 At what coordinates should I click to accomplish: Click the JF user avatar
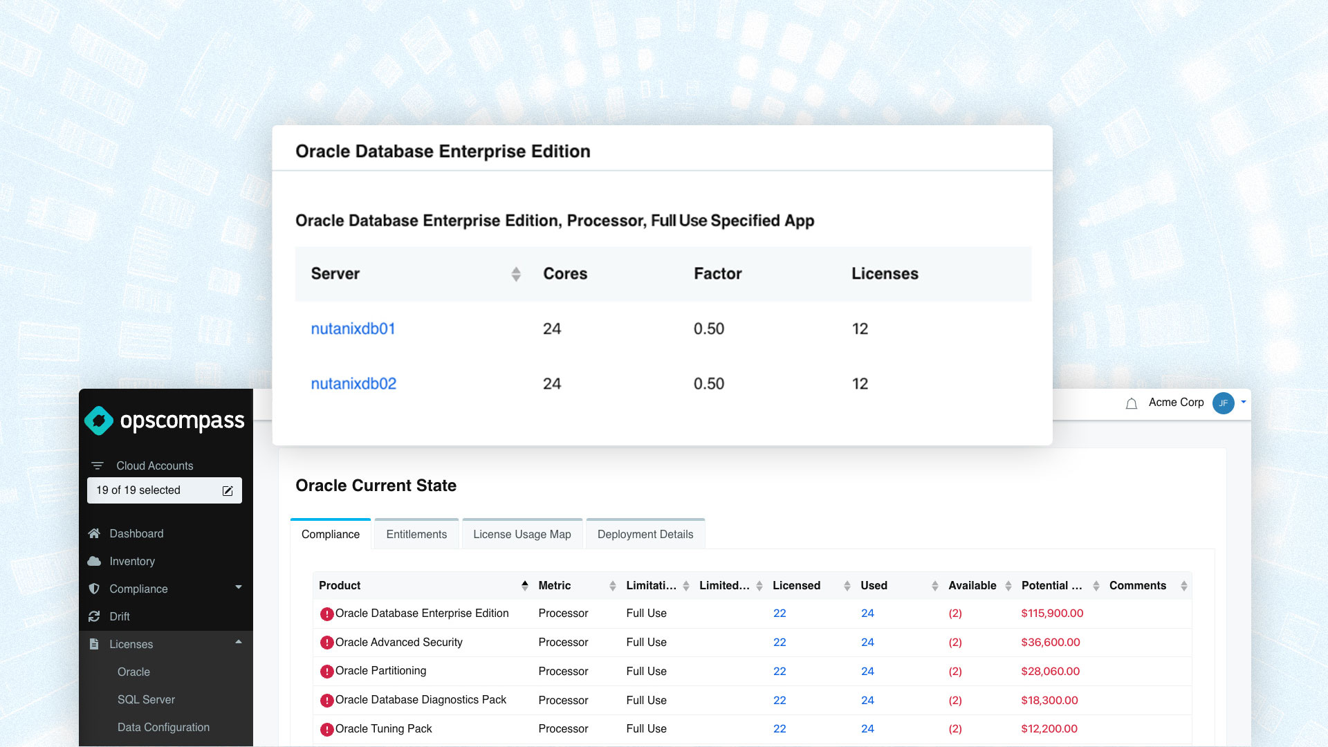(x=1224, y=403)
